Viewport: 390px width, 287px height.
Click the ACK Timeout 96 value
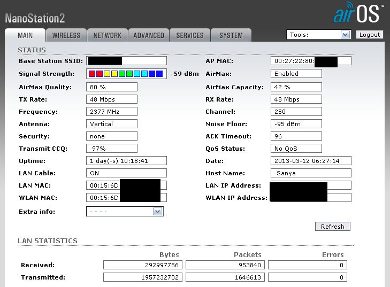pyautogui.click(x=296, y=136)
